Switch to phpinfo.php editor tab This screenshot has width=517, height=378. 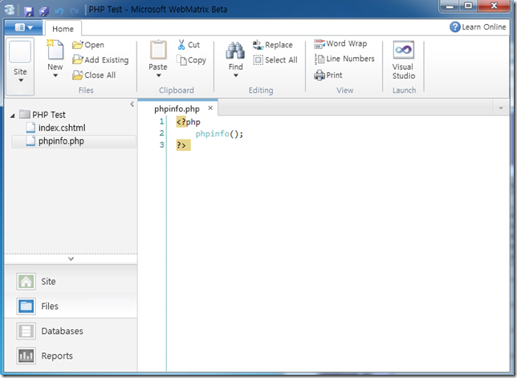[177, 108]
